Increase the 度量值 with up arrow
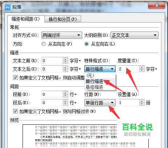Viewport: 168px width, 148px height. coord(142,67)
